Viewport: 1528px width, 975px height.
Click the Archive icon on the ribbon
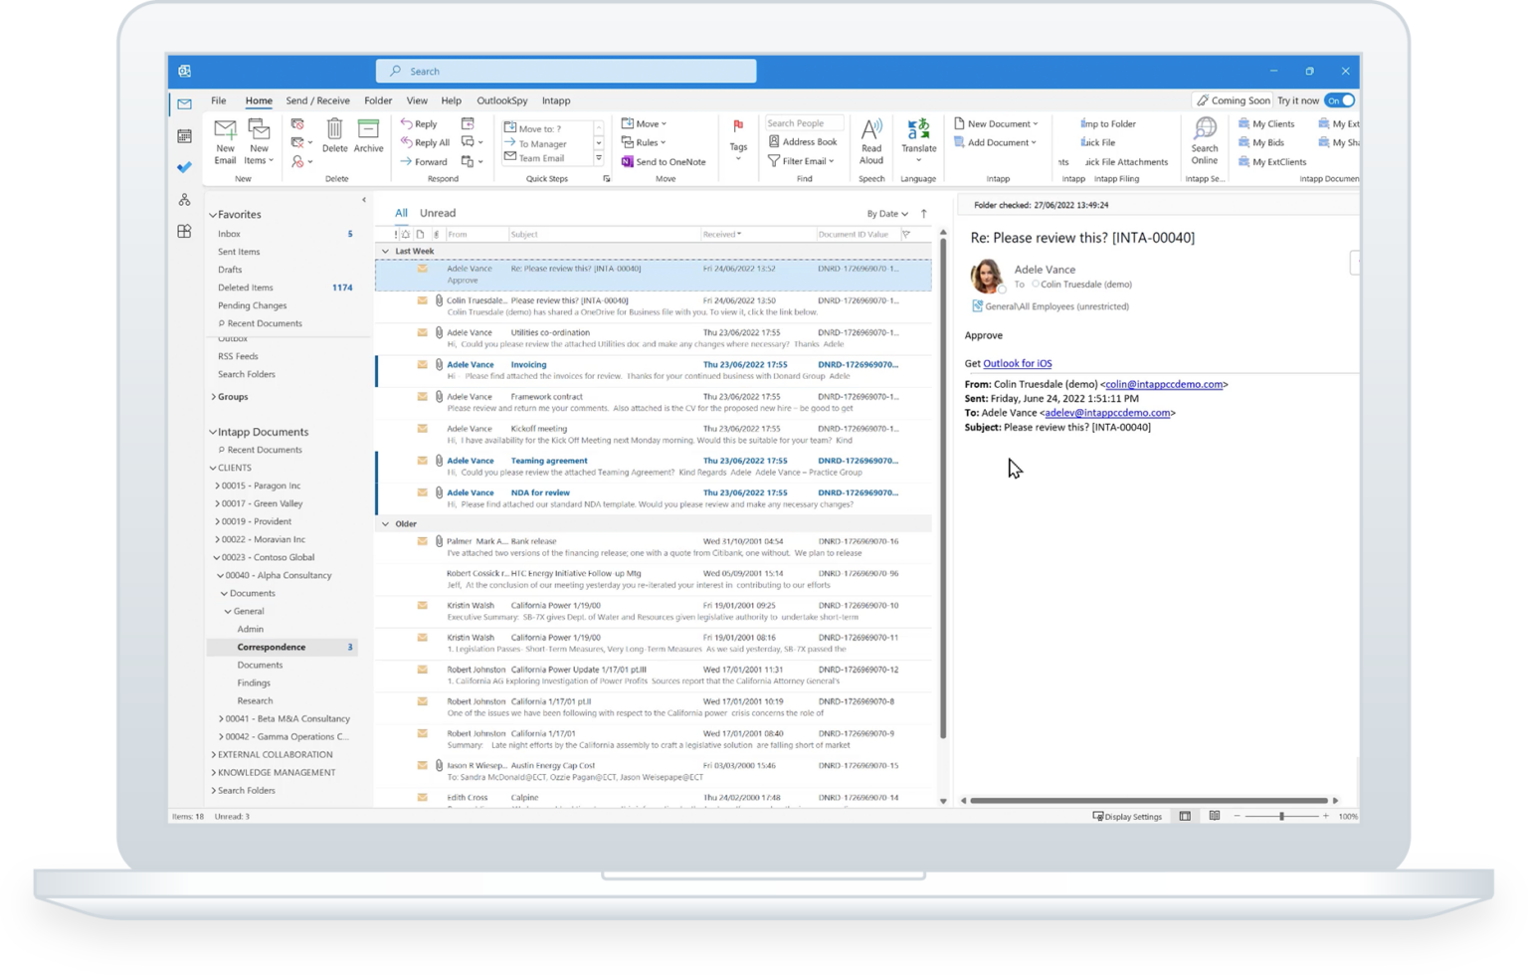coord(367,139)
